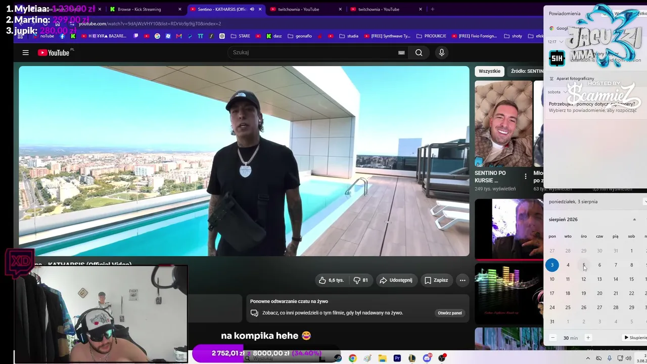Mute the Sentino KATHARSIS tab audio
This screenshot has width=647, height=364.
click(x=252, y=9)
